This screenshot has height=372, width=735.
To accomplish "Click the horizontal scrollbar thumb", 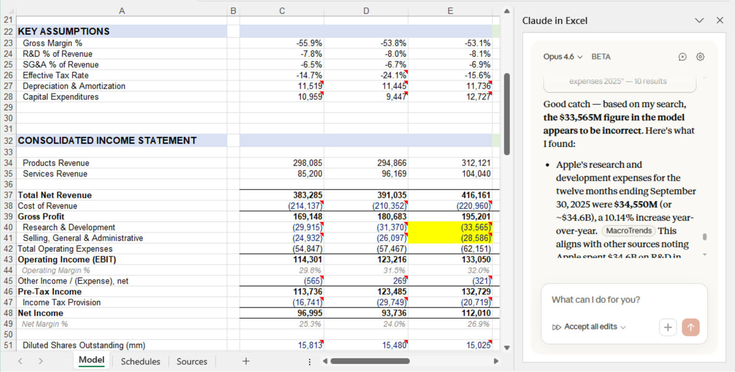I will pyautogui.click(x=370, y=361).
